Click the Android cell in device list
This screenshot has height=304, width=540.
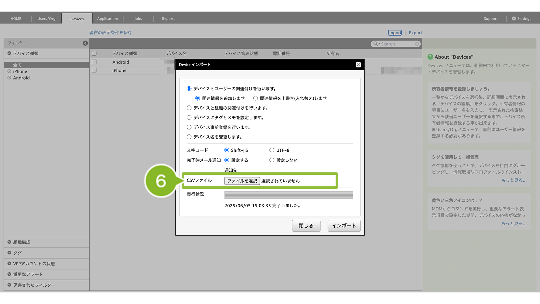(121, 62)
